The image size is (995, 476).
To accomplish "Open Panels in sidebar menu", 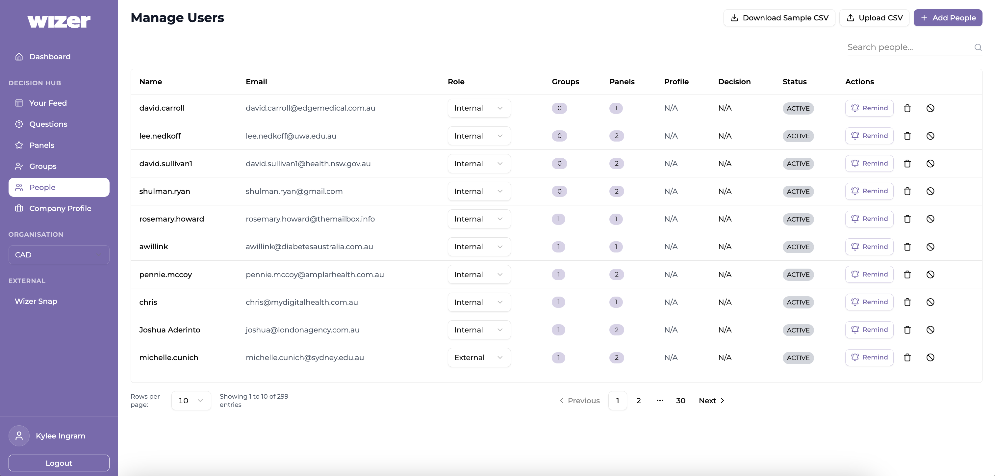I will (42, 145).
